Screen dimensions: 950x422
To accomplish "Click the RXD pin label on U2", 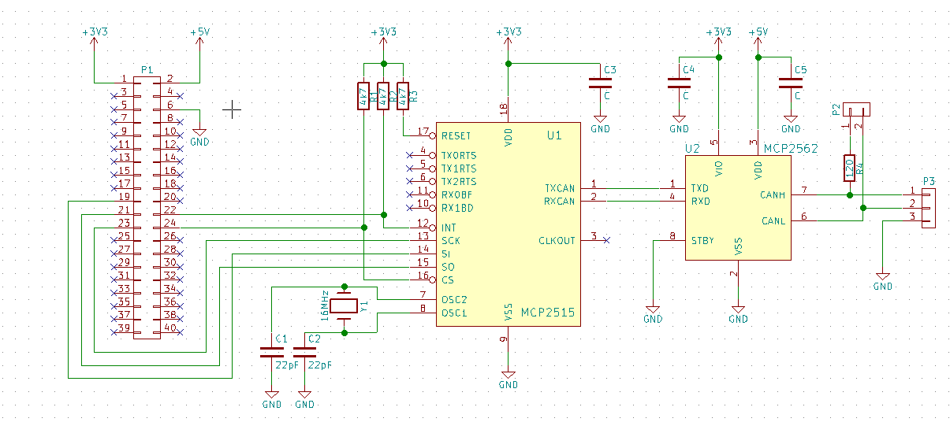I will coord(699,201).
